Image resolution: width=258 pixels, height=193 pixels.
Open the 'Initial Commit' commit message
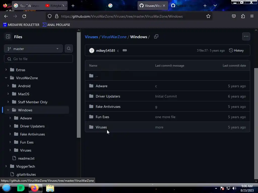tap(166, 96)
